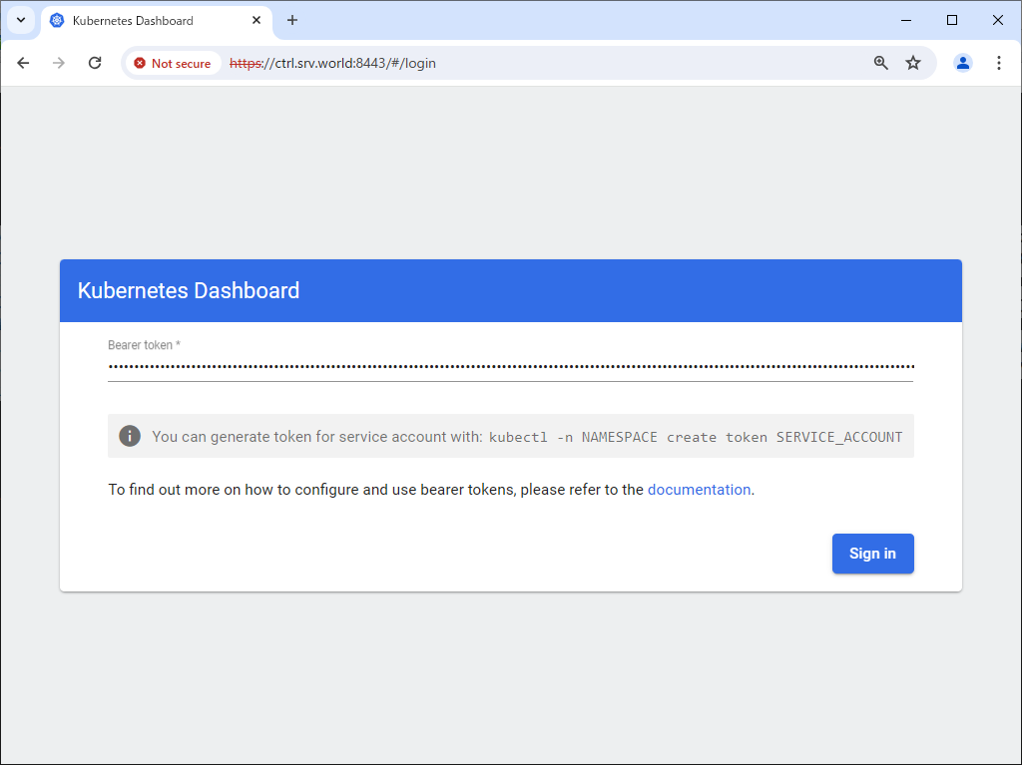Click the Kubernetes Dashboard header title

pyautogui.click(x=189, y=290)
